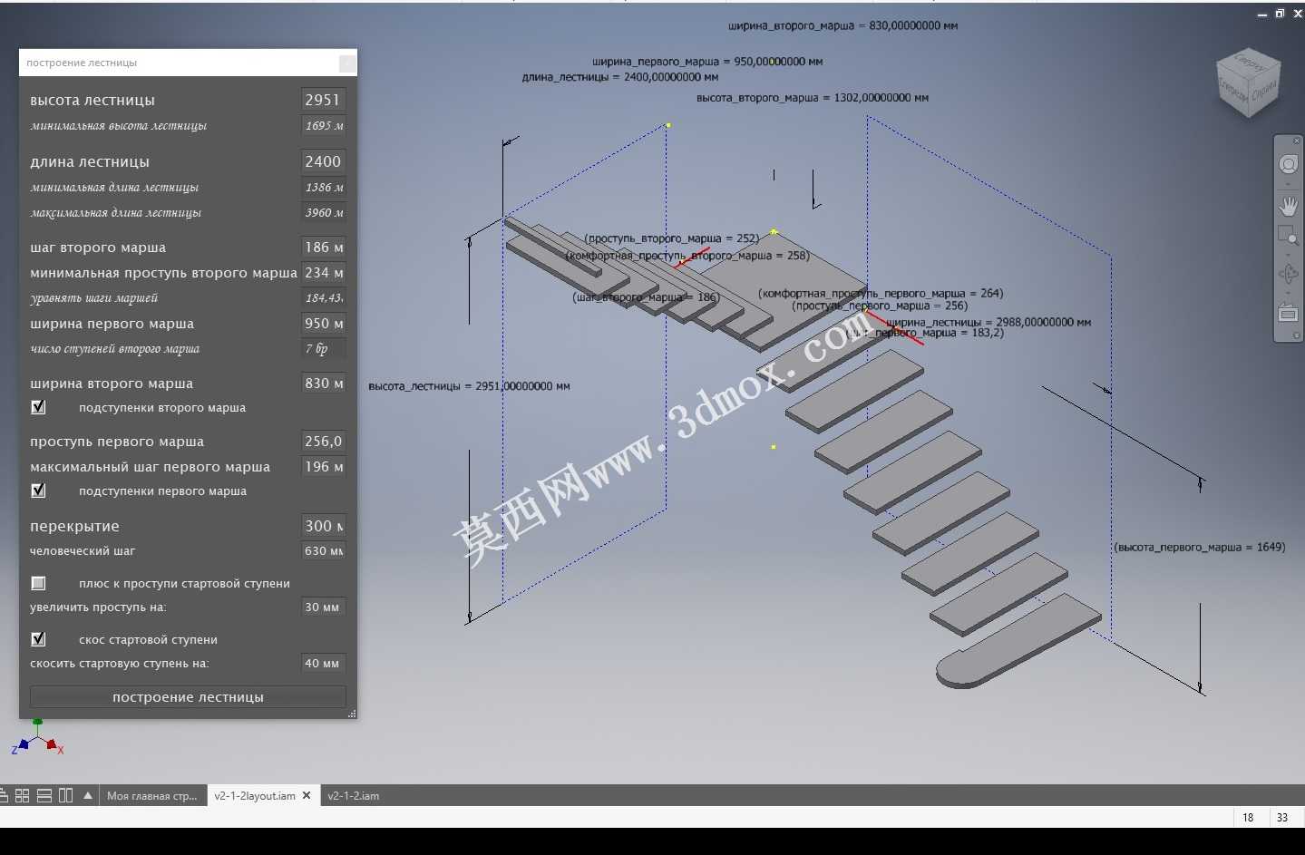
Task: Expand the navigation wheel options arrow
Action: click(x=1288, y=184)
